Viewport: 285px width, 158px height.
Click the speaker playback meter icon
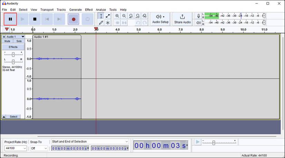pyautogui.click(x=199, y=23)
